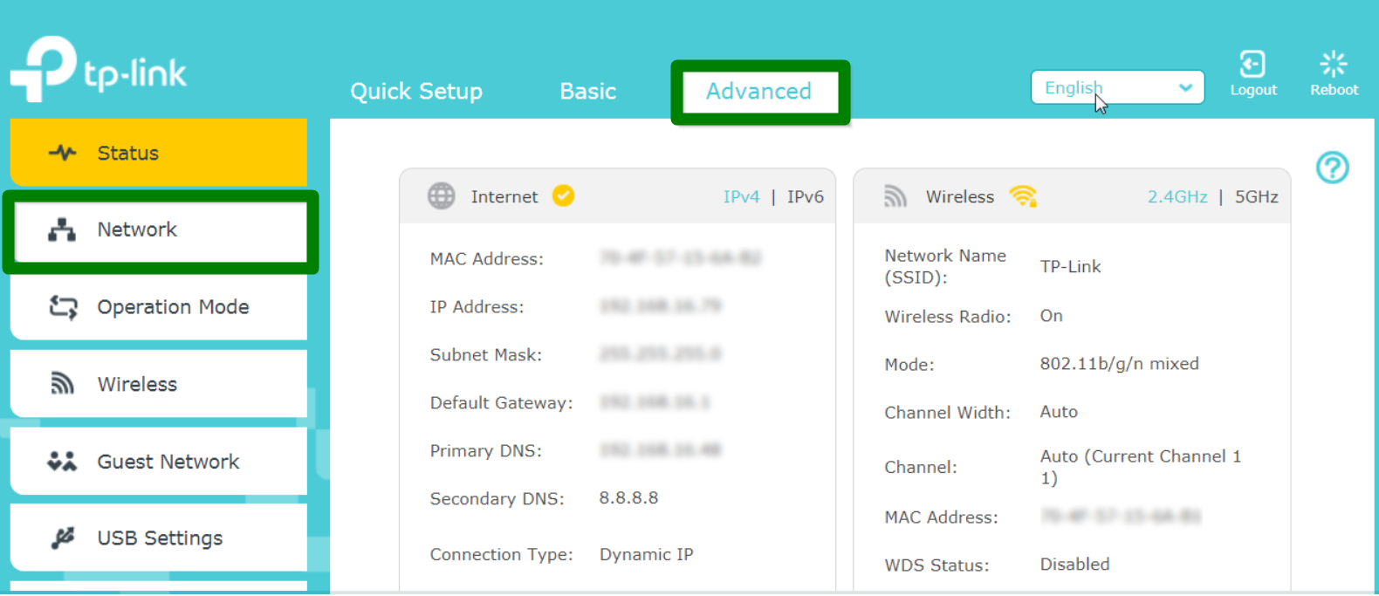Switch Wireless panel to 5GHz
The width and height of the screenshot is (1379, 596).
pos(1256,197)
